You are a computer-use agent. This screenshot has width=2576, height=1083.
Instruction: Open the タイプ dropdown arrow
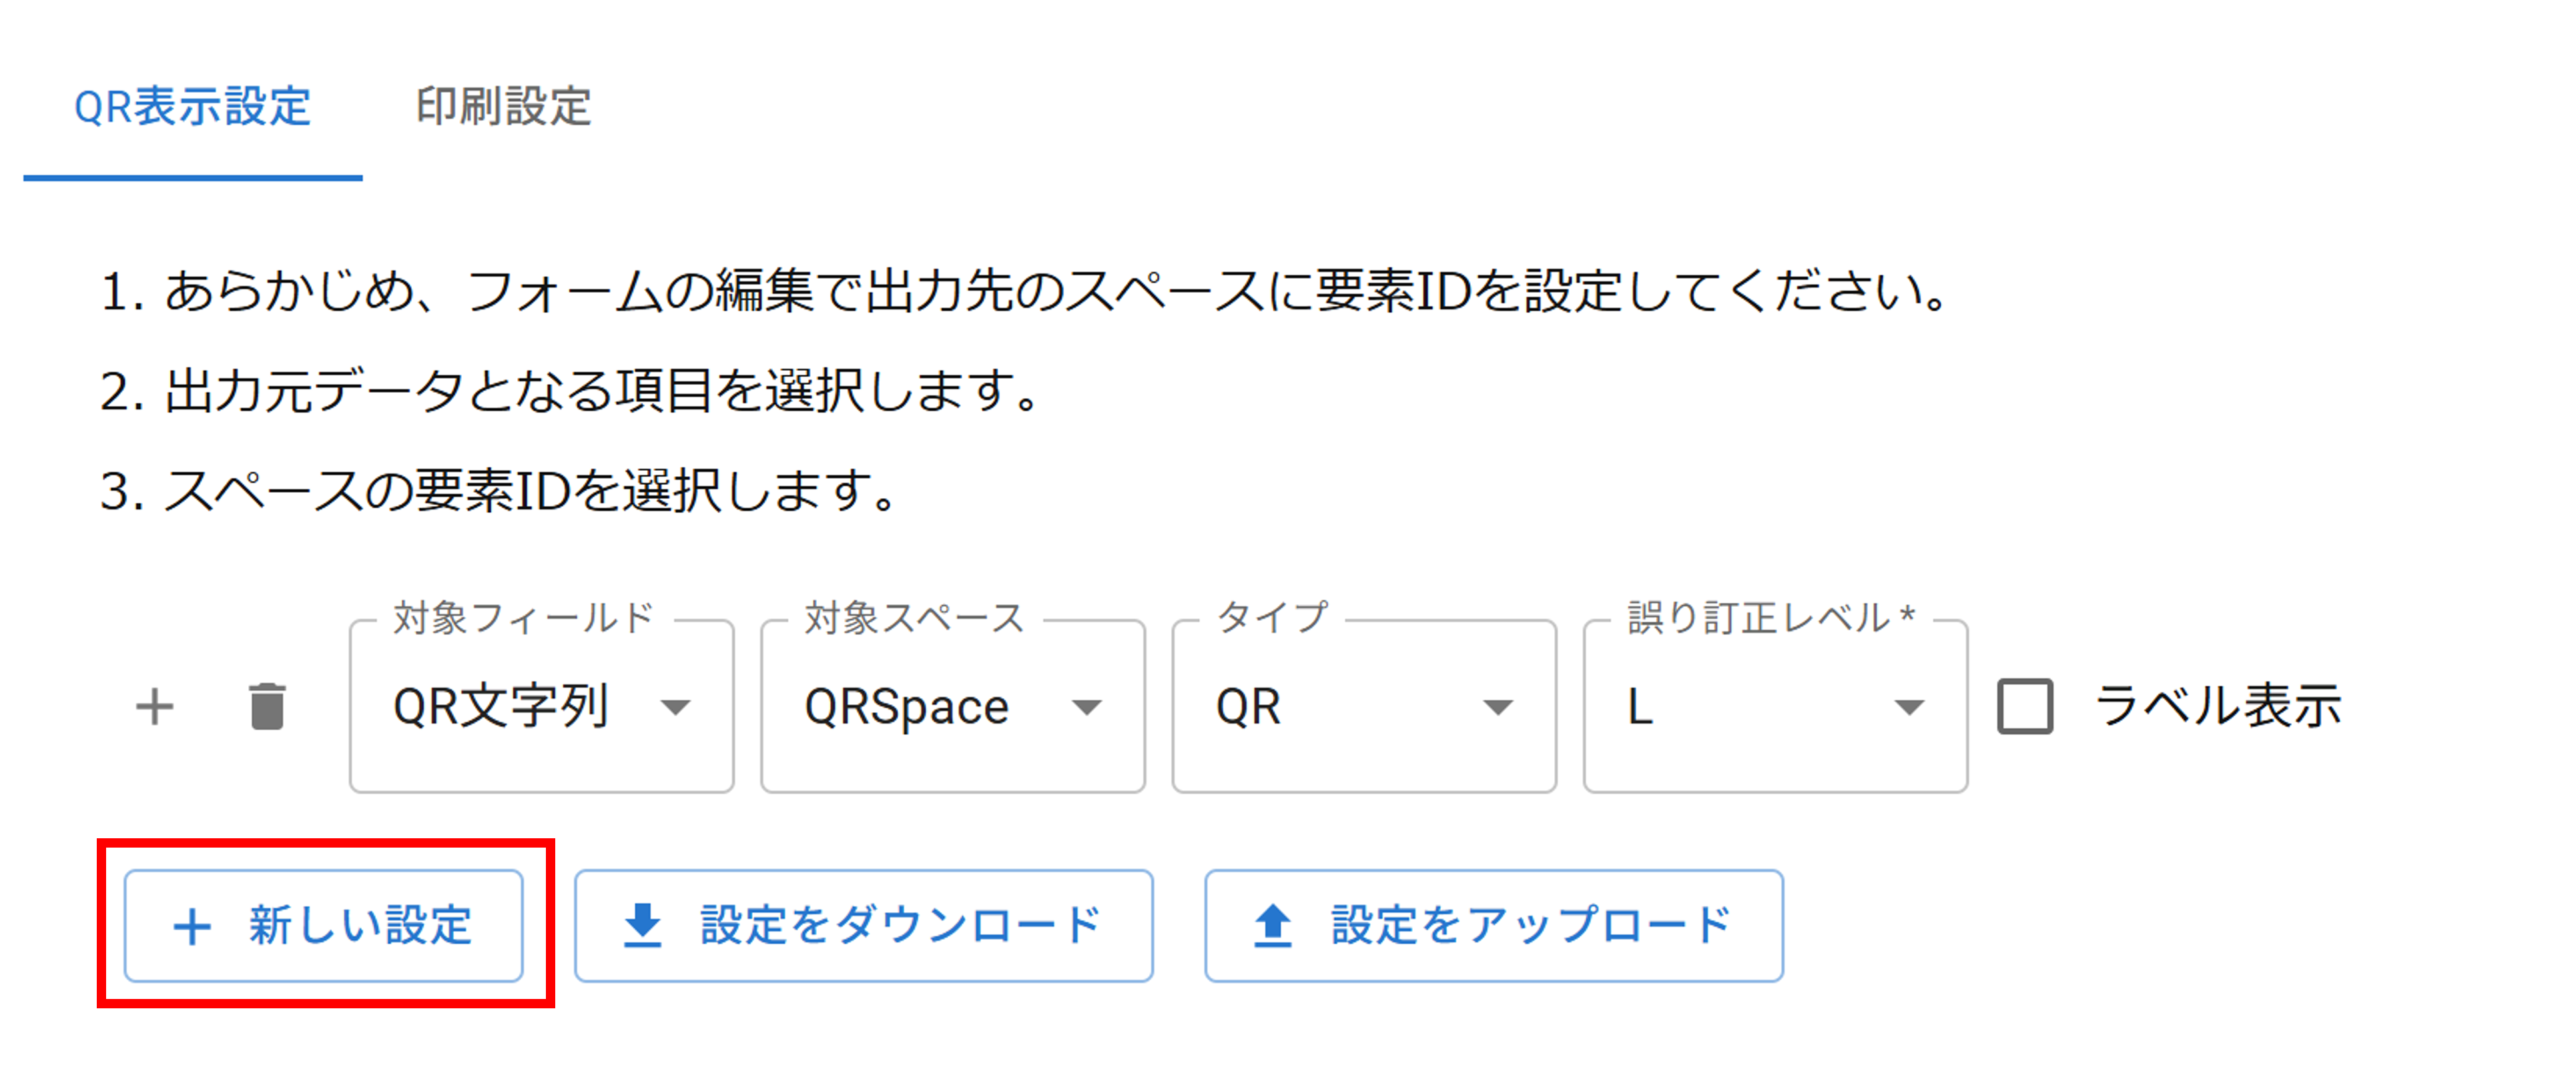point(1498,708)
